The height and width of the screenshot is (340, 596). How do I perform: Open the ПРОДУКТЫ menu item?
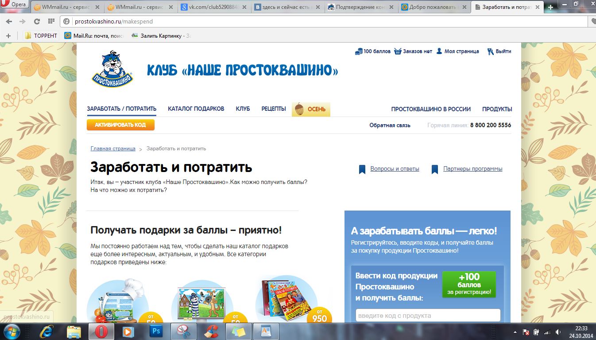coord(497,109)
